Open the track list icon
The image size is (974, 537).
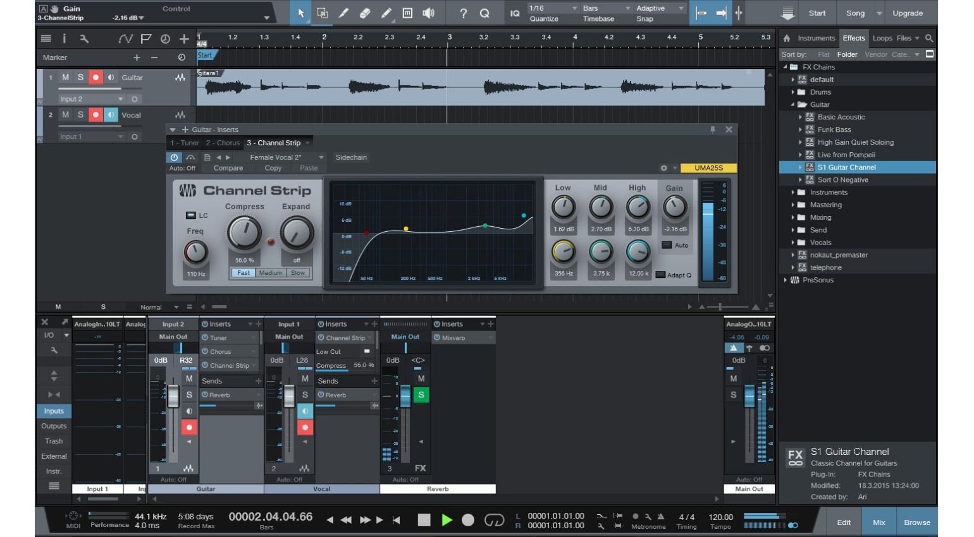pyautogui.click(x=46, y=39)
